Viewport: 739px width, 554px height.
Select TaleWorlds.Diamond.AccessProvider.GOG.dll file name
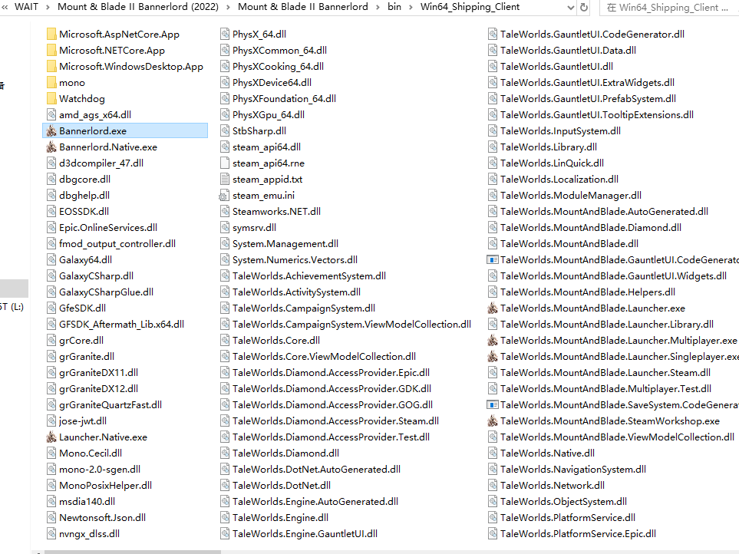pos(333,404)
